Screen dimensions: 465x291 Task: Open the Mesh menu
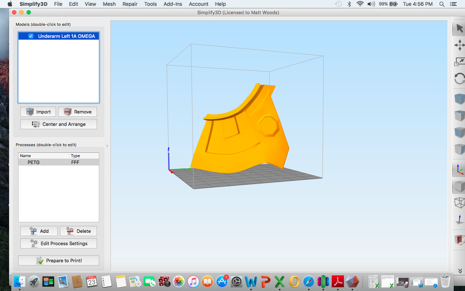109,4
